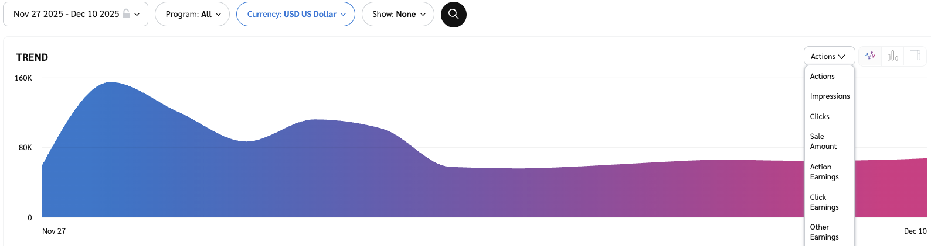Expand the Program: All dropdown

click(192, 14)
